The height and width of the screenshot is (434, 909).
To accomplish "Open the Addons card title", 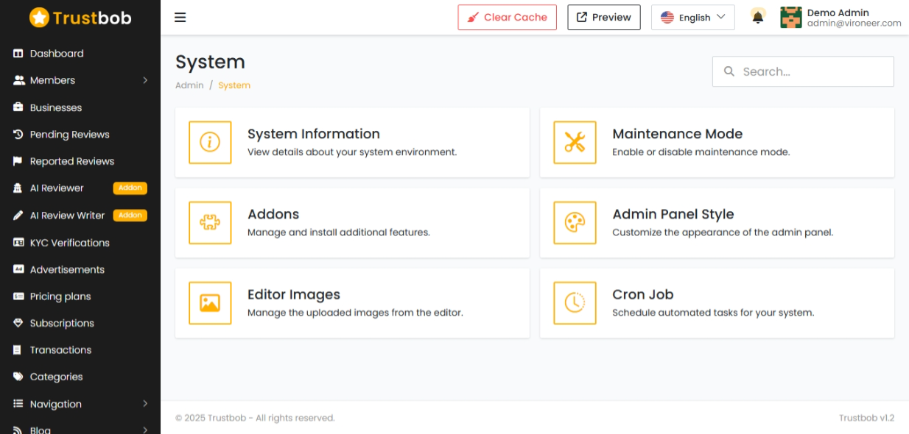I will pyautogui.click(x=273, y=214).
